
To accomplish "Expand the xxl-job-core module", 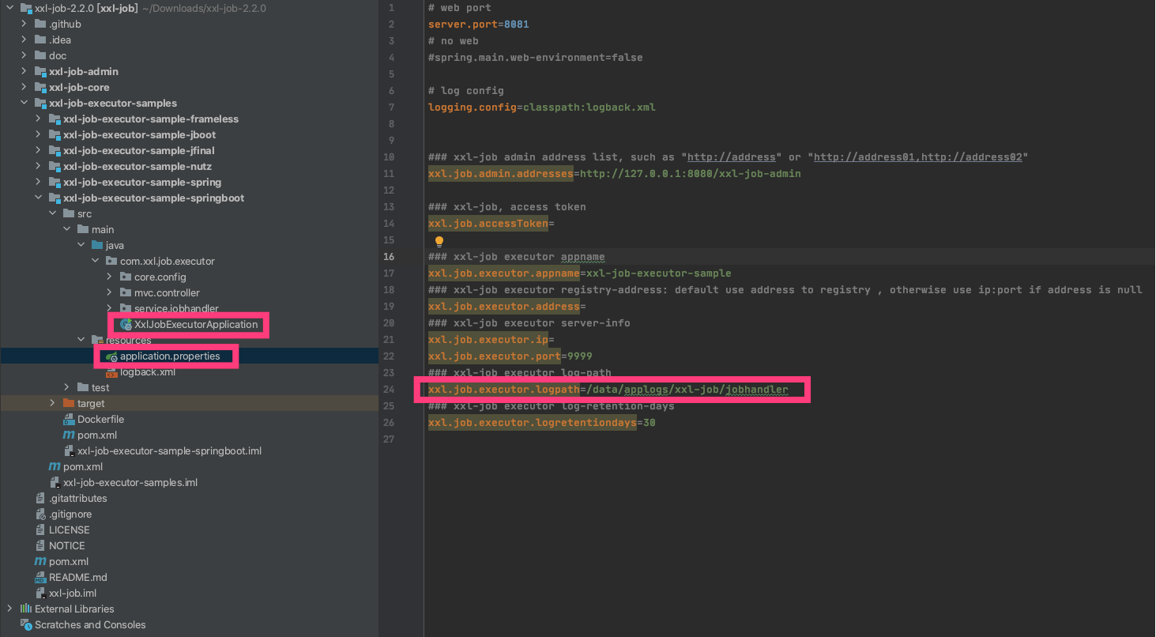I will pyautogui.click(x=24, y=88).
